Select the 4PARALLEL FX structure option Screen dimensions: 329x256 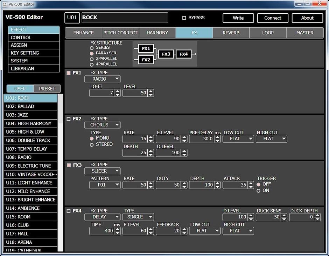[91, 64]
